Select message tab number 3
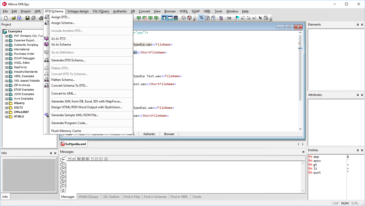The image size is (365, 206). 63,169
